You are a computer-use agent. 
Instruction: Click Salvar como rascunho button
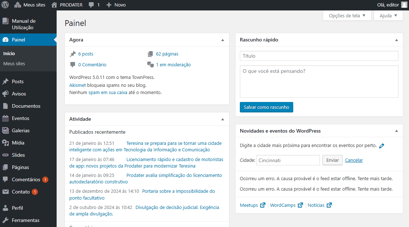266,107
